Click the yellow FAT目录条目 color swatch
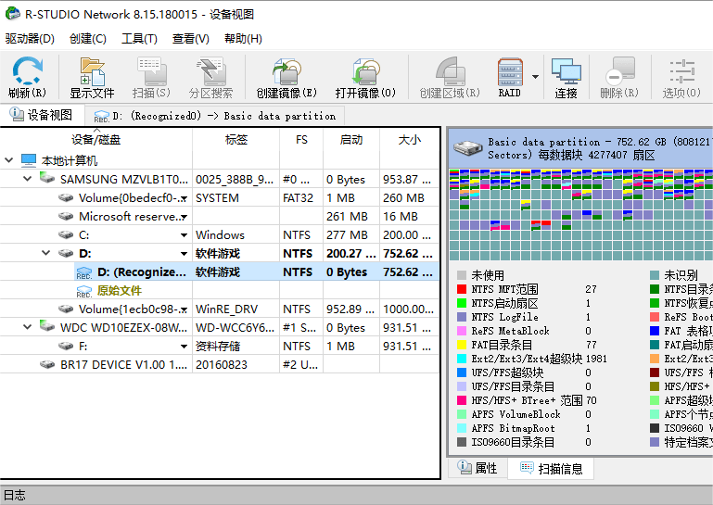 (462, 345)
